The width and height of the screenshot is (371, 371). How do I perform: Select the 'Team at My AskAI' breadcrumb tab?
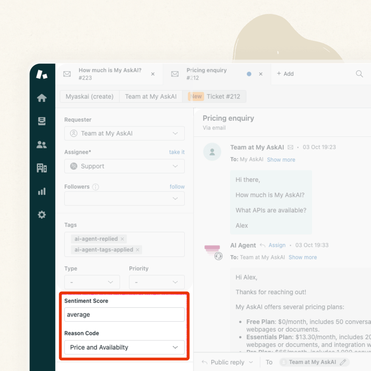(x=151, y=97)
